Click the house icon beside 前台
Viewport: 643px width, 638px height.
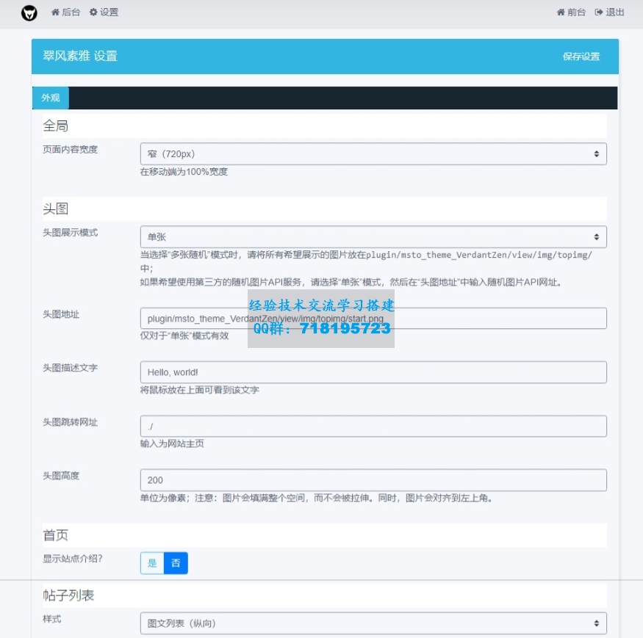click(x=561, y=12)
